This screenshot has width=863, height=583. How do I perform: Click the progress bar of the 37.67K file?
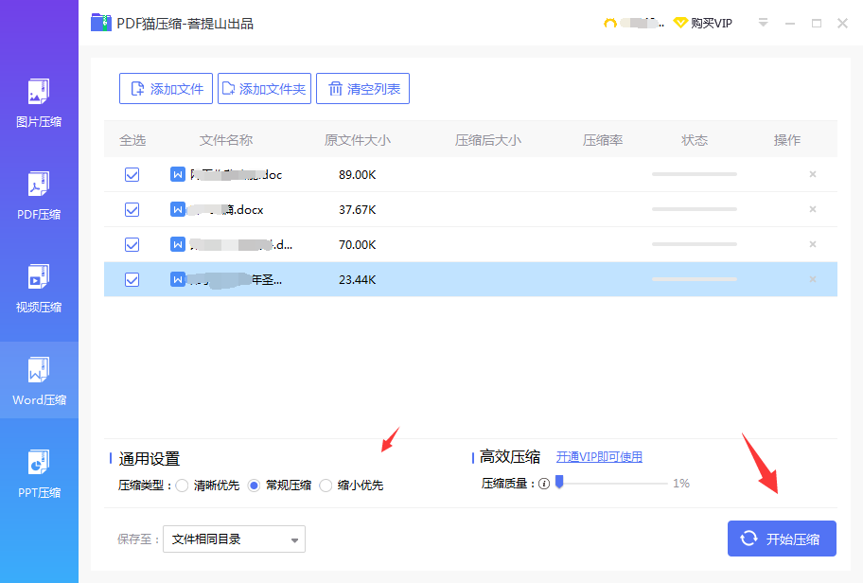695,209
